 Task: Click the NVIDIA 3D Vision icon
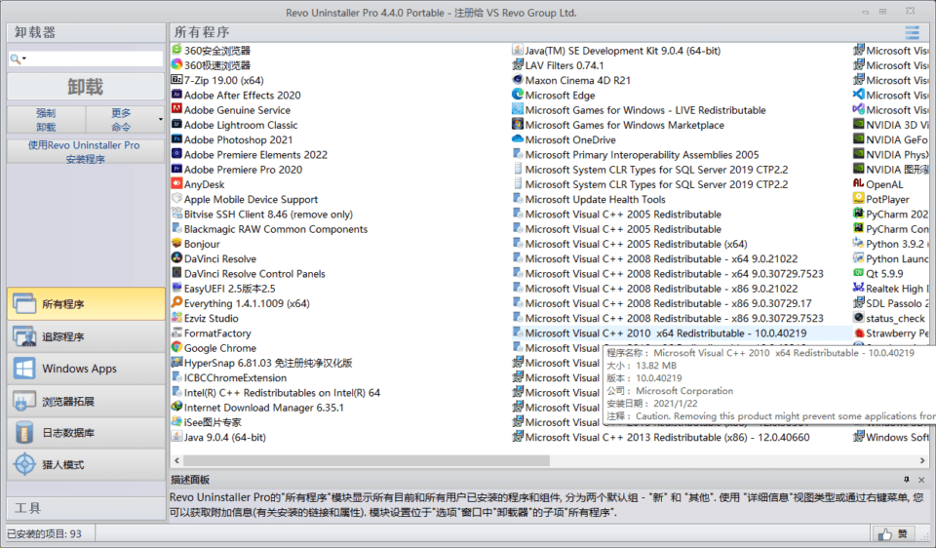pos(858,125)
